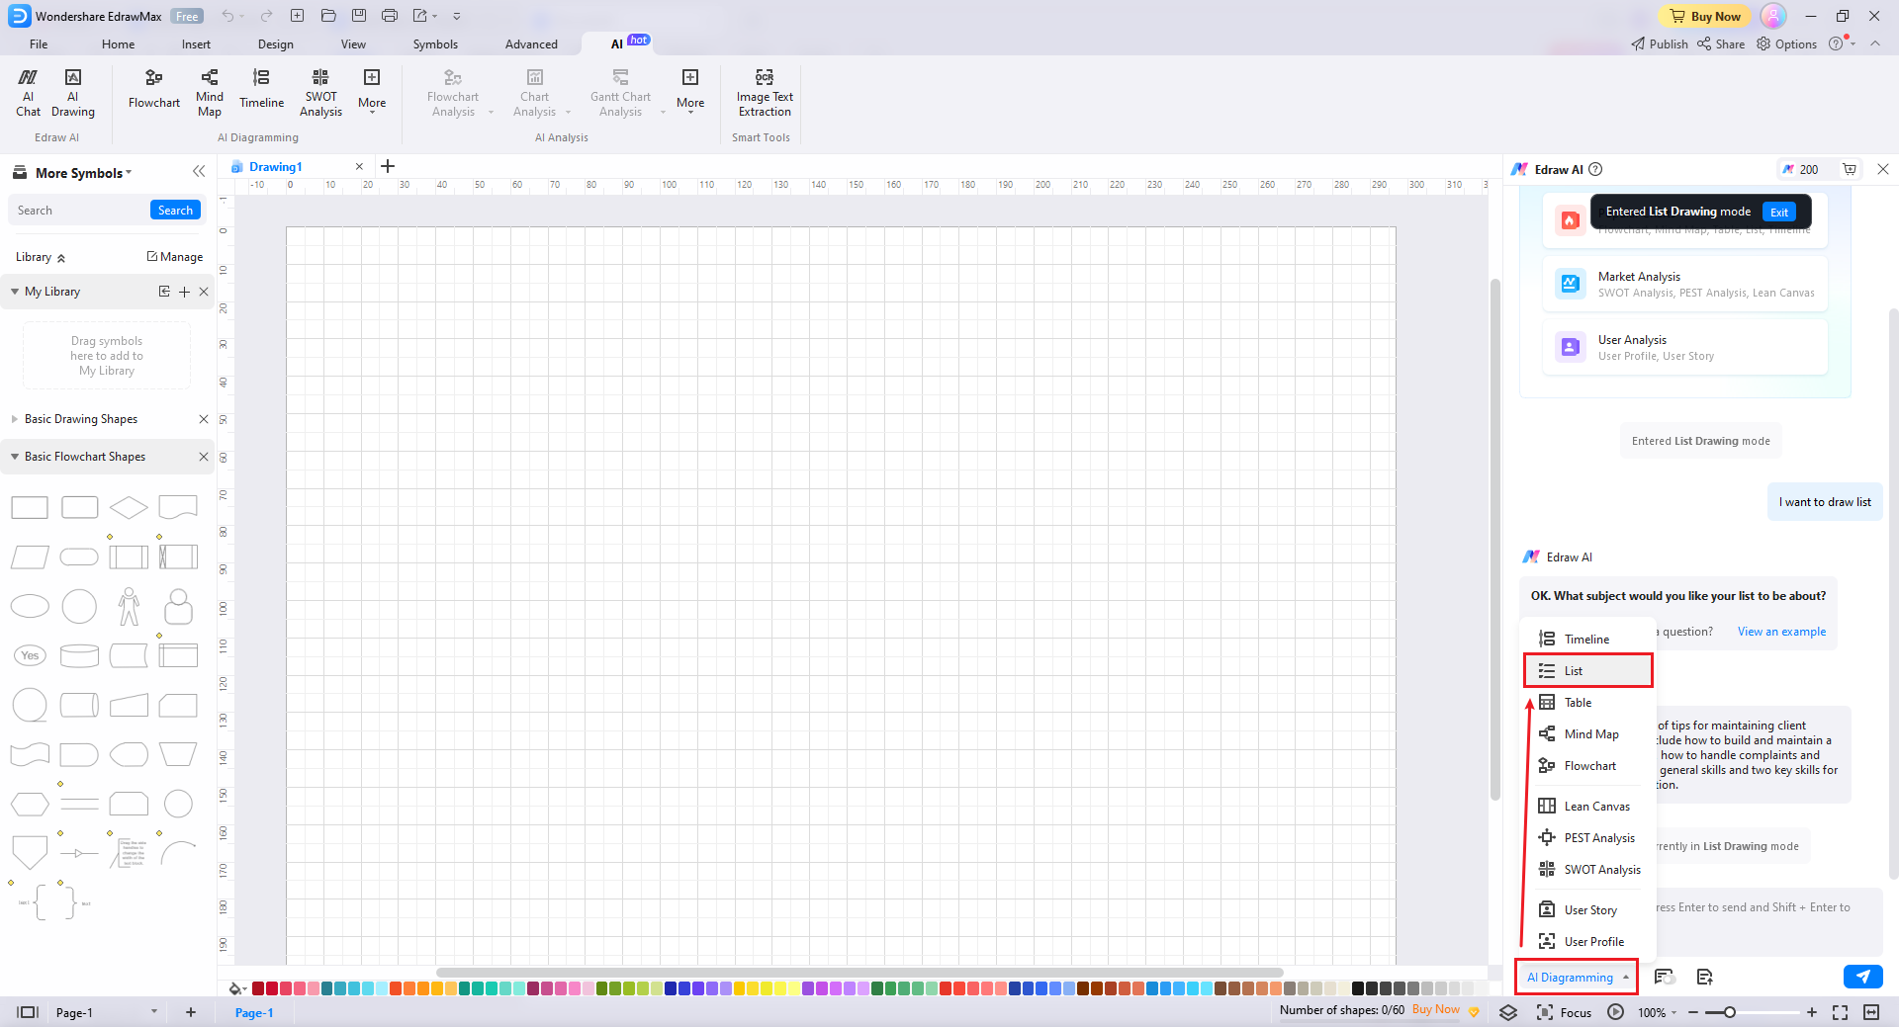Open the zoom percentage dropdown

tap(1658, 1012)
